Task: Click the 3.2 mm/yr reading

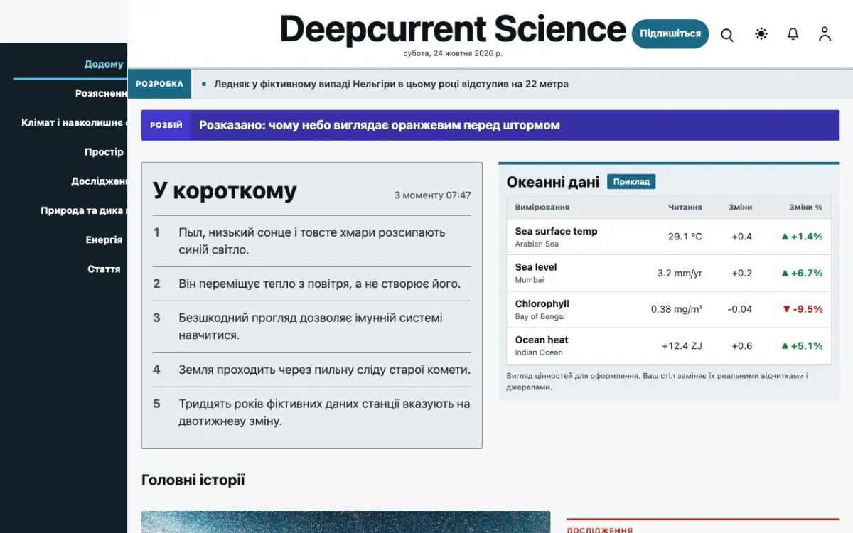Action: pos(680,273)
